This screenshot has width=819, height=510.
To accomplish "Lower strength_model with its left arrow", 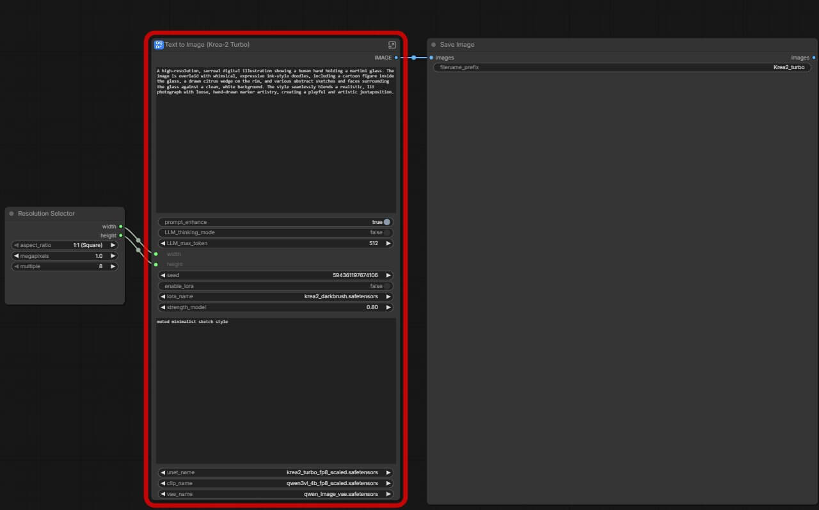I will tap(163, 307).
